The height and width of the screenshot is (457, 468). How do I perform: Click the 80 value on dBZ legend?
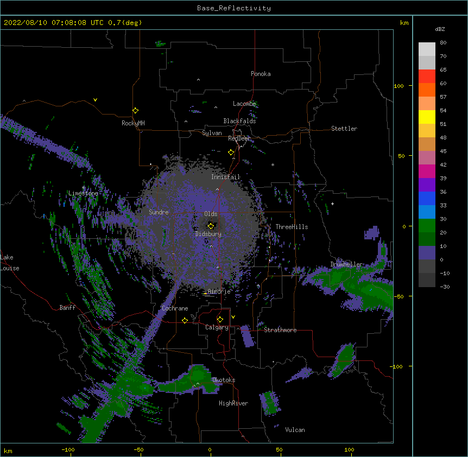pos(443,43)
